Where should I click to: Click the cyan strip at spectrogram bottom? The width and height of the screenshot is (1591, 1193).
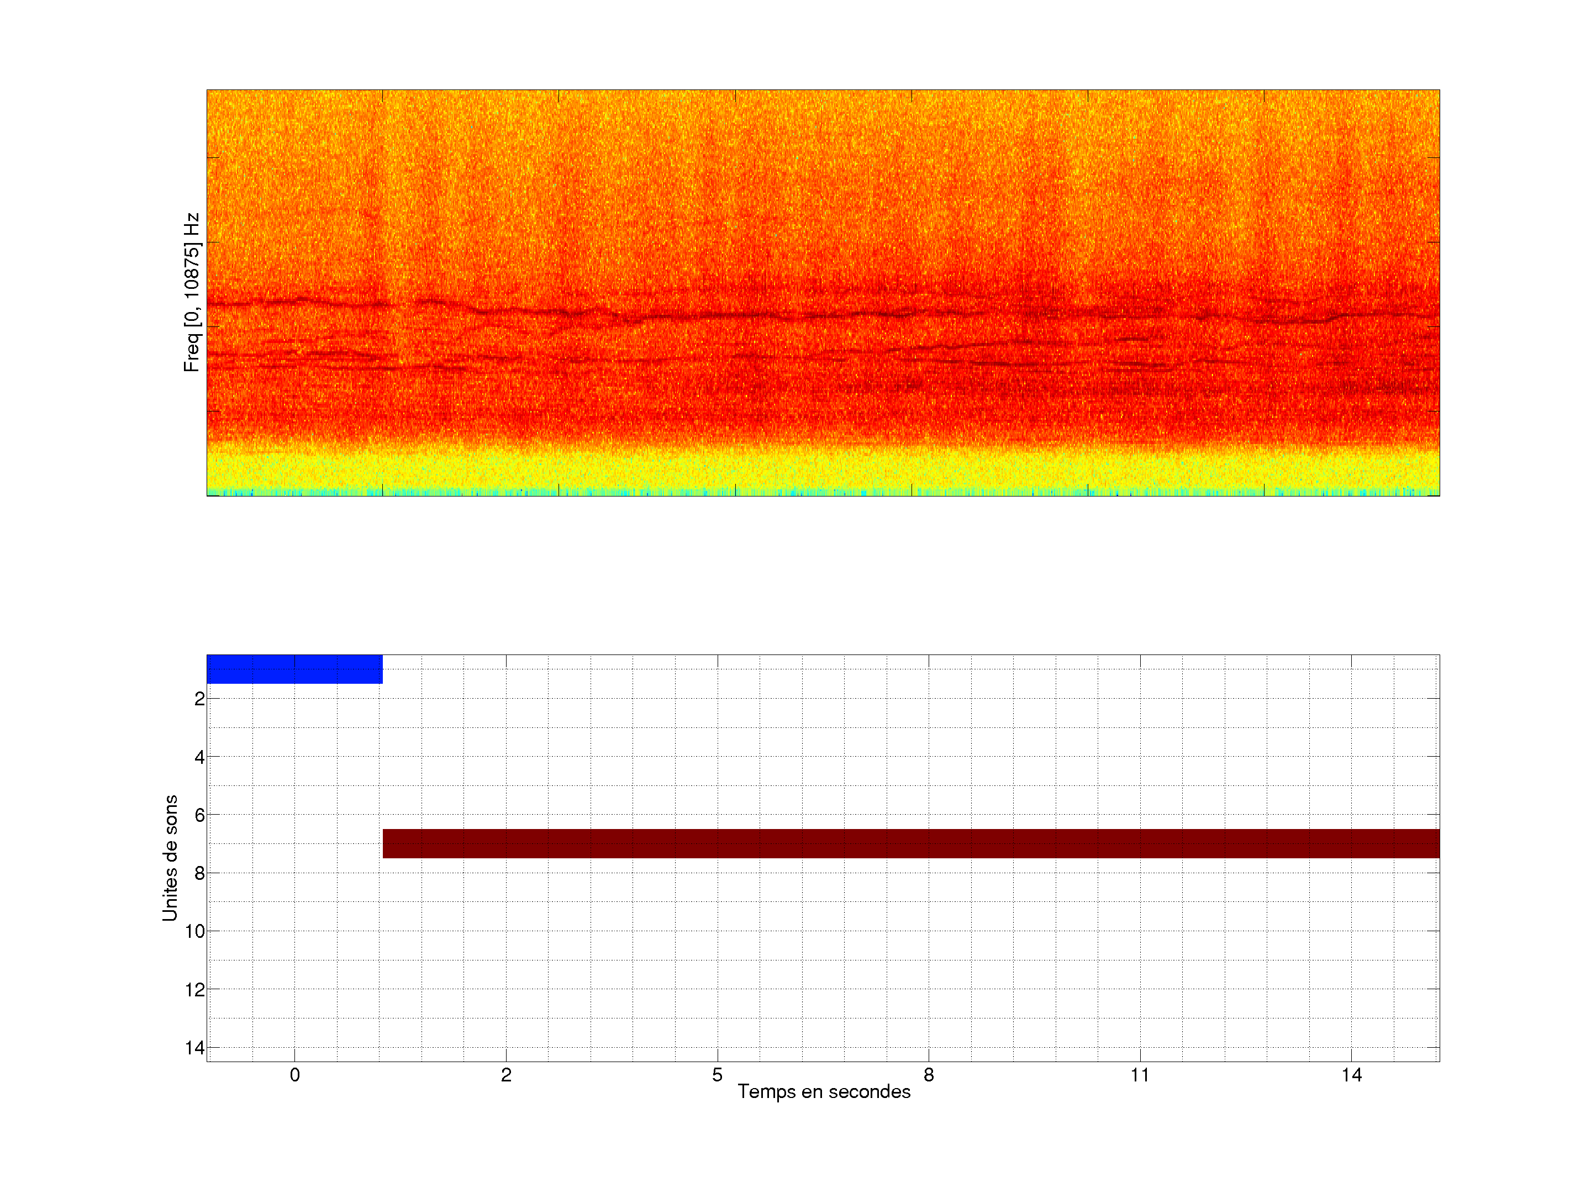pyautogui.click(x=823, y=493)
